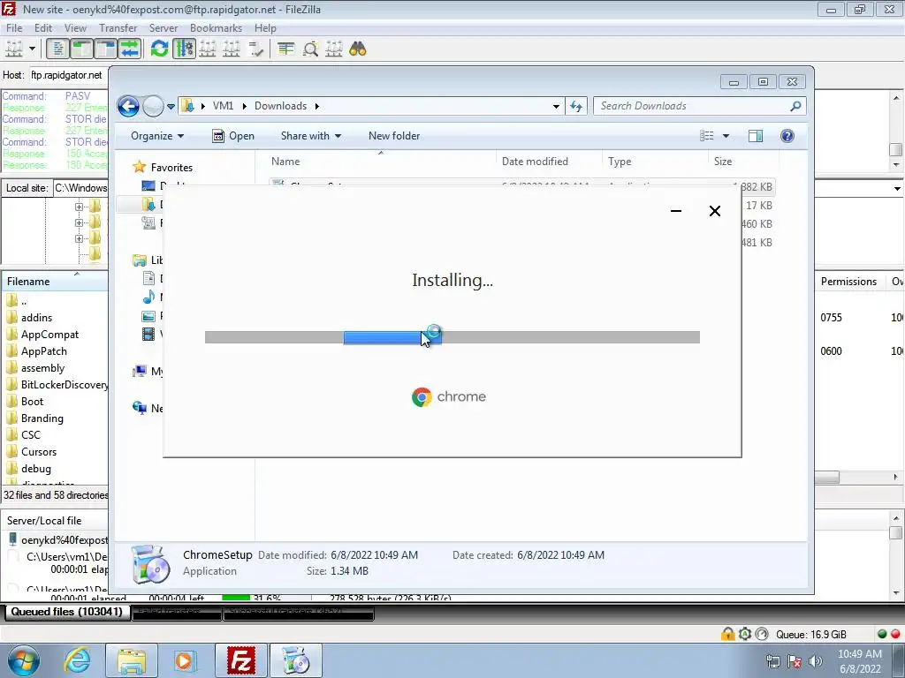Viewport: 905px width, 678px height.
Task: Open the View menu
Action: 75,27
